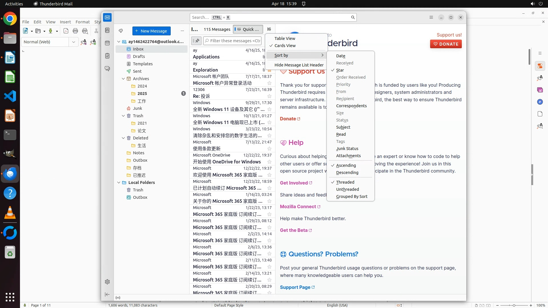The image size is (548, 308).
Task: Choose Table View option
Action: [285, 38]
